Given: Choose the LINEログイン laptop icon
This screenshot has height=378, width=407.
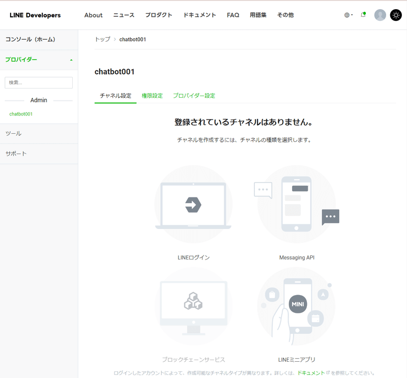Looking at the screenshot, I should pyautogui.click(x=193, y=205).
